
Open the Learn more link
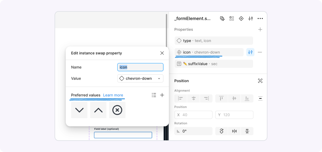tap(113, 95)
